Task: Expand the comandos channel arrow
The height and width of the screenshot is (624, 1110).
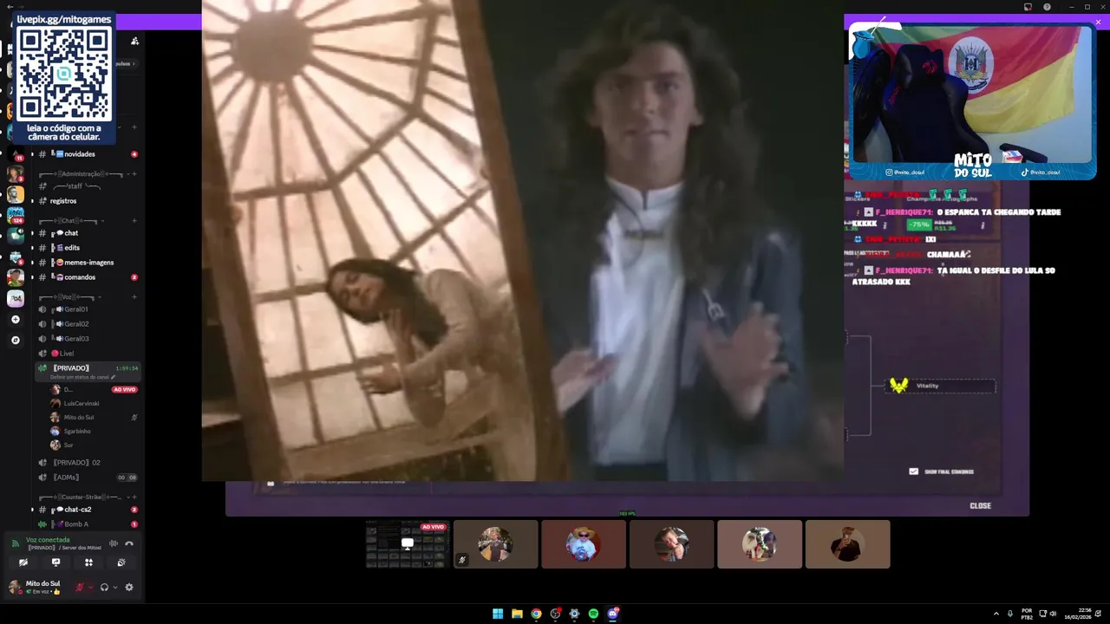Action: [x=32, y=277]
